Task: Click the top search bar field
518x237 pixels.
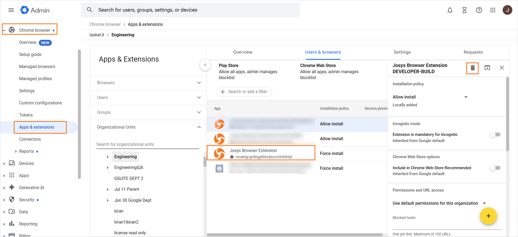Action: [x=190, y=10]
